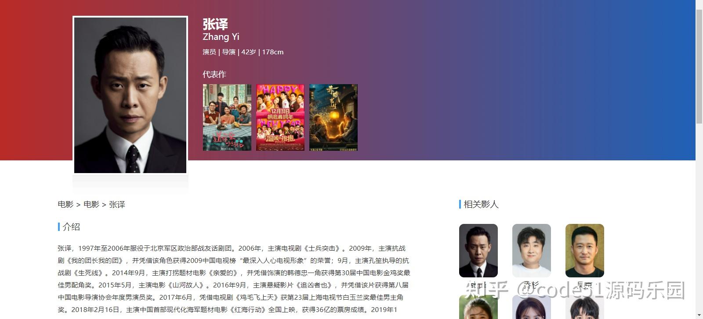
Task: Click the 乔杉 name label
Action: (532, 285)
